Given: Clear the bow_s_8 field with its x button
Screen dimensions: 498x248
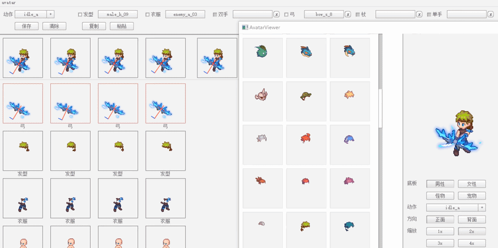Looking at the screenshot, I should click(x=348, y=14).
